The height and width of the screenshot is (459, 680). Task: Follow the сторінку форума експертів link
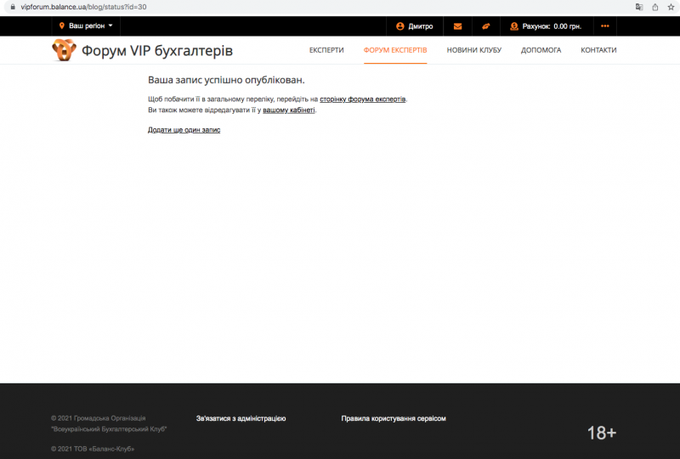click(x=363, y=99)
